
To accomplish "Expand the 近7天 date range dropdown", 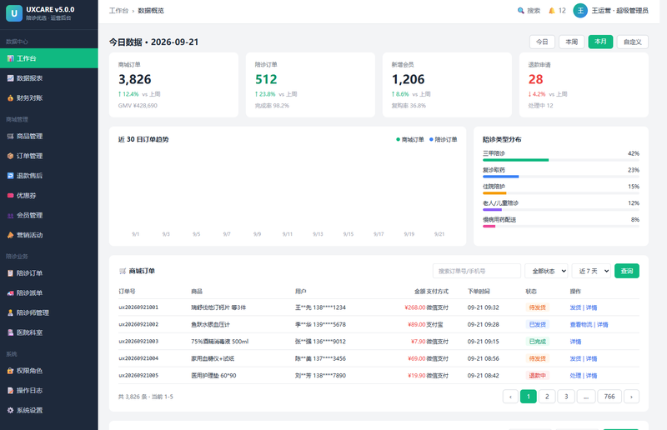I will (x=591, y=271).
